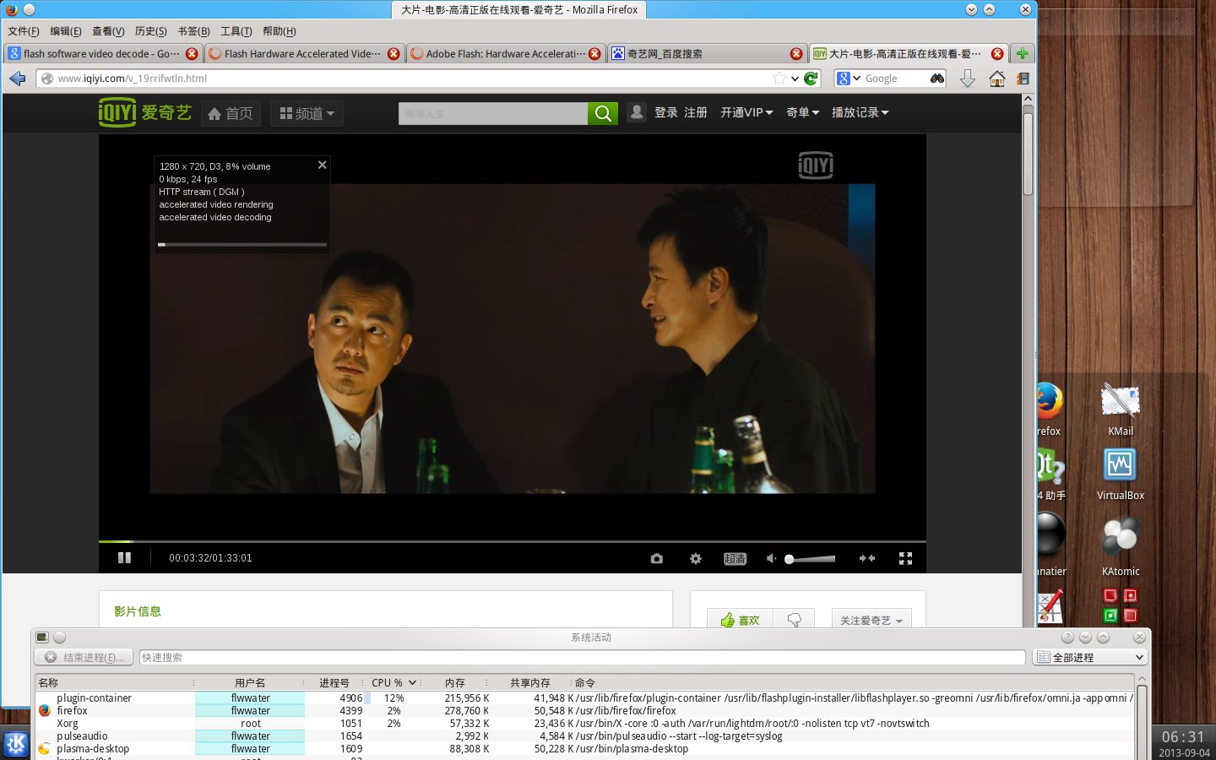The width and height of the screenshot is (1216, 760).
Task: Open the search engine selector dropdown
Action: (849, 79)
